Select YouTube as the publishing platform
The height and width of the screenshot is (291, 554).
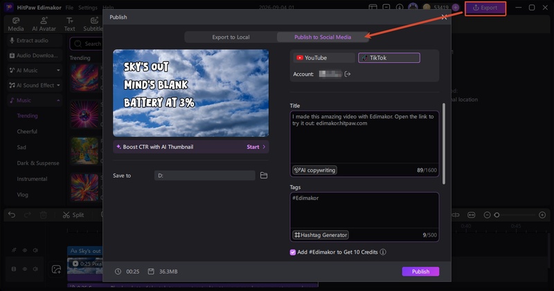[x=323, y=58]
